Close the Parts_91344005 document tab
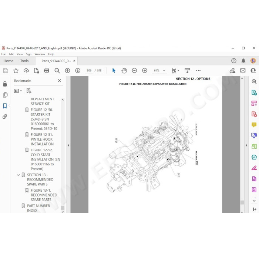 pyautogui.click(x=74, y=61)
